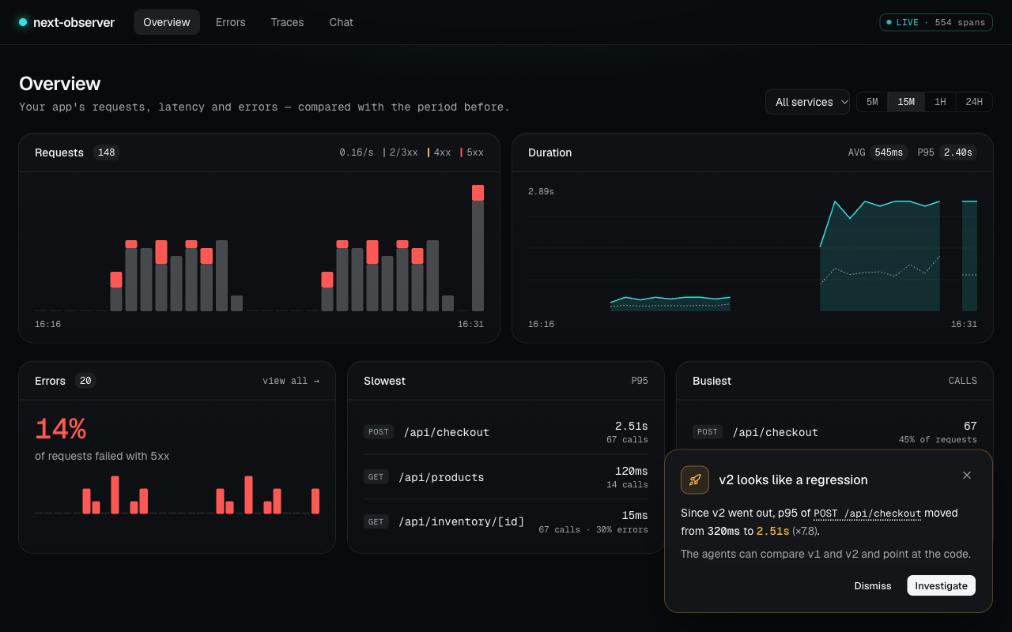Viewport: 1012px width, 632px height.
Task: Open GET /api/products row
Action: coord(506,477)
